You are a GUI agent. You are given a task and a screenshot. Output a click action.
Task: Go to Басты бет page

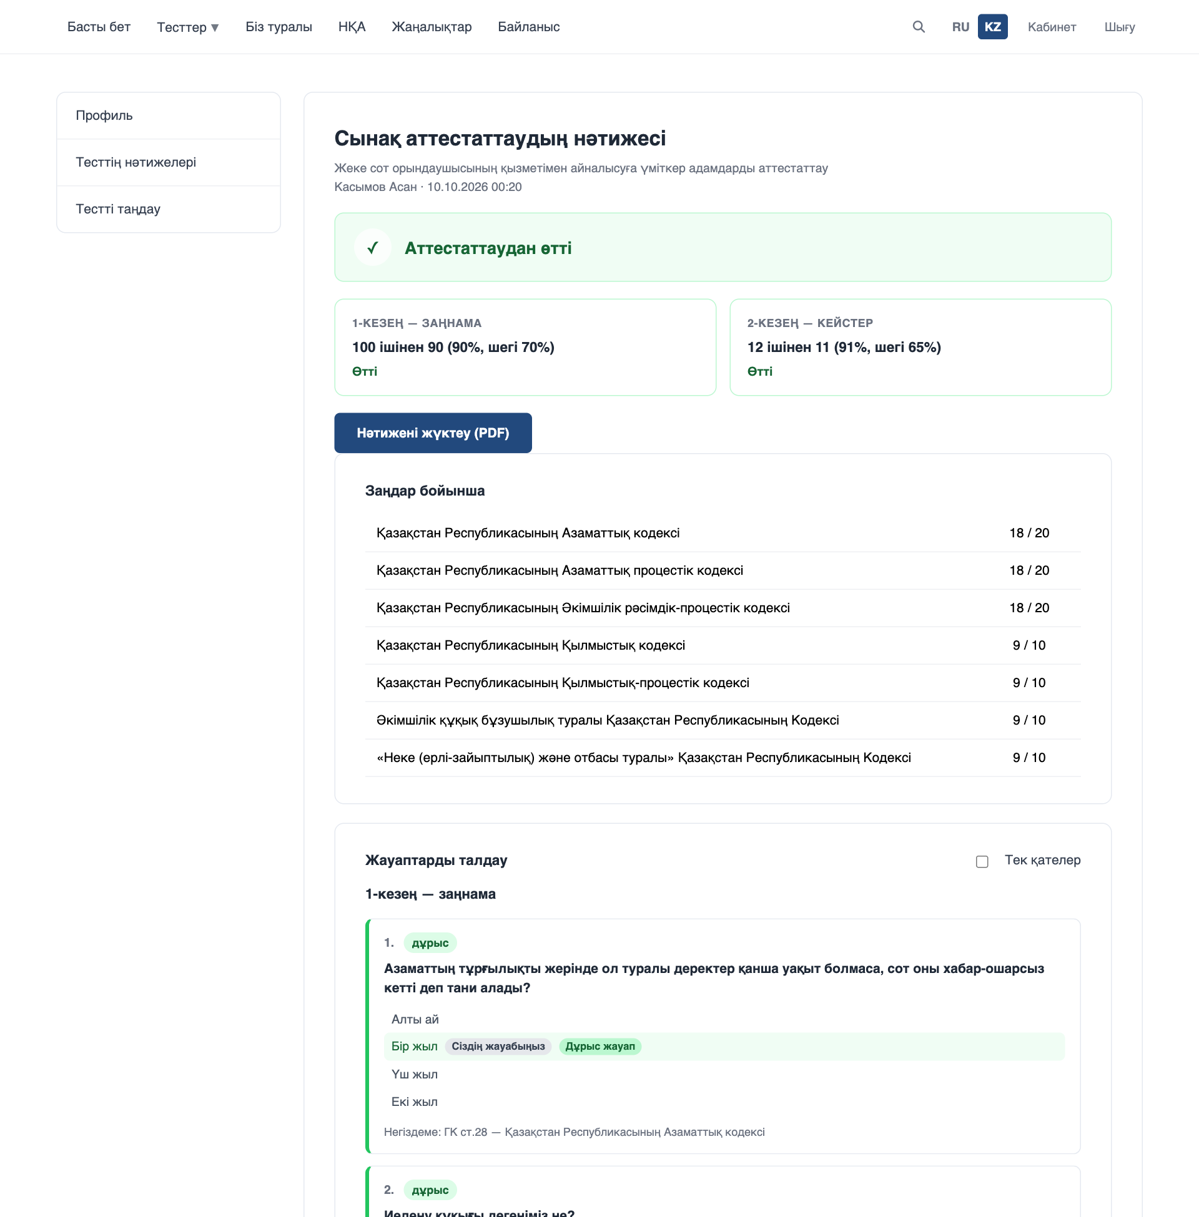[x=99, y=26]
